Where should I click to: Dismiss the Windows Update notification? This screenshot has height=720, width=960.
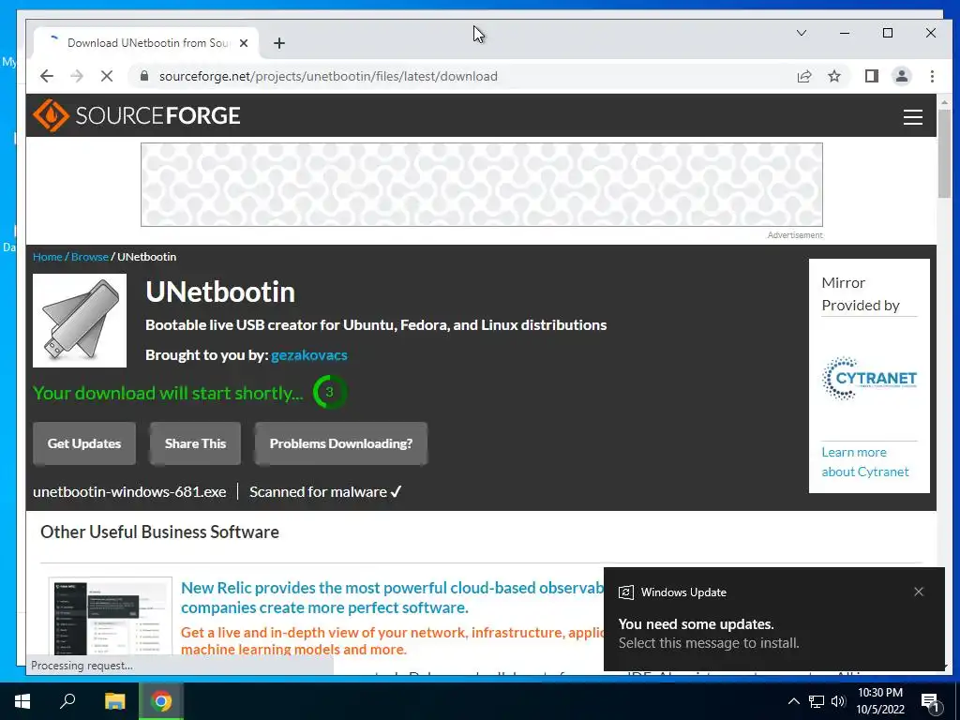click(x=919, y=592)
